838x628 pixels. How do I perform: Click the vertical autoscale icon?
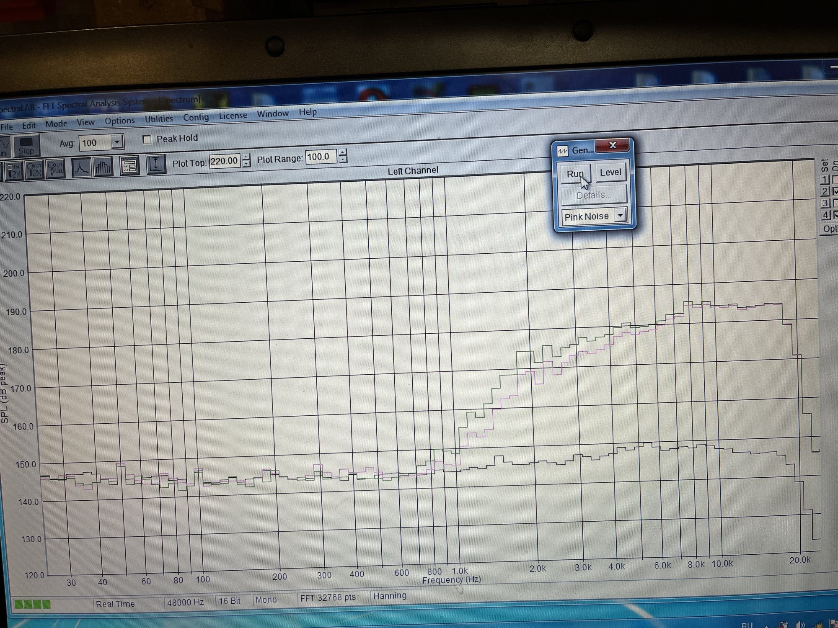(156, 165)
